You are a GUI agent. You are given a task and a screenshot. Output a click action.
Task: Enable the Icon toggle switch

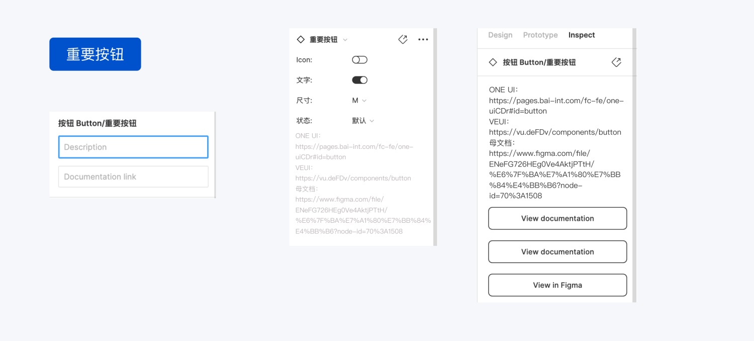pos(359,60)
